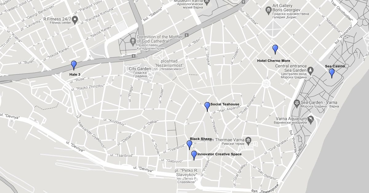
Task: Click the Social Teahouse label text
Action: [225, 104]
